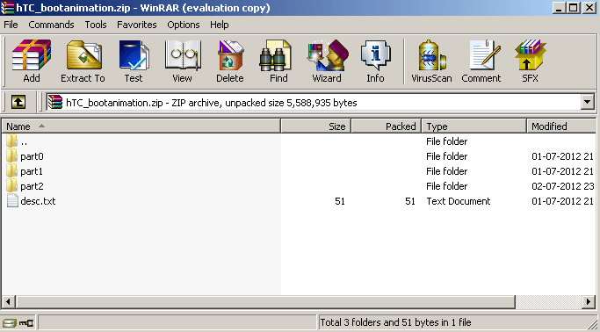Run VirusScan on the archive
Image resolution: width=600 pixels, height=332 pixels.
point(431,55)
